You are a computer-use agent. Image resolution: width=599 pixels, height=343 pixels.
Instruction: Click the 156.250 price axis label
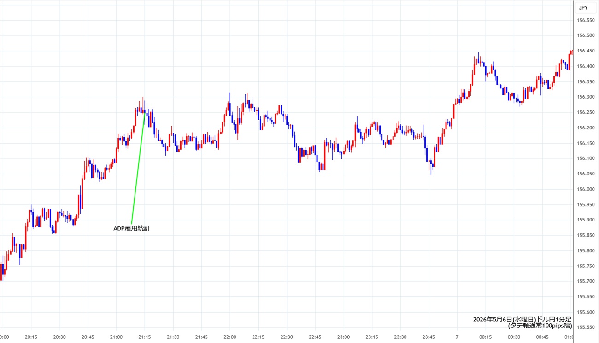[x=586, y=112]
